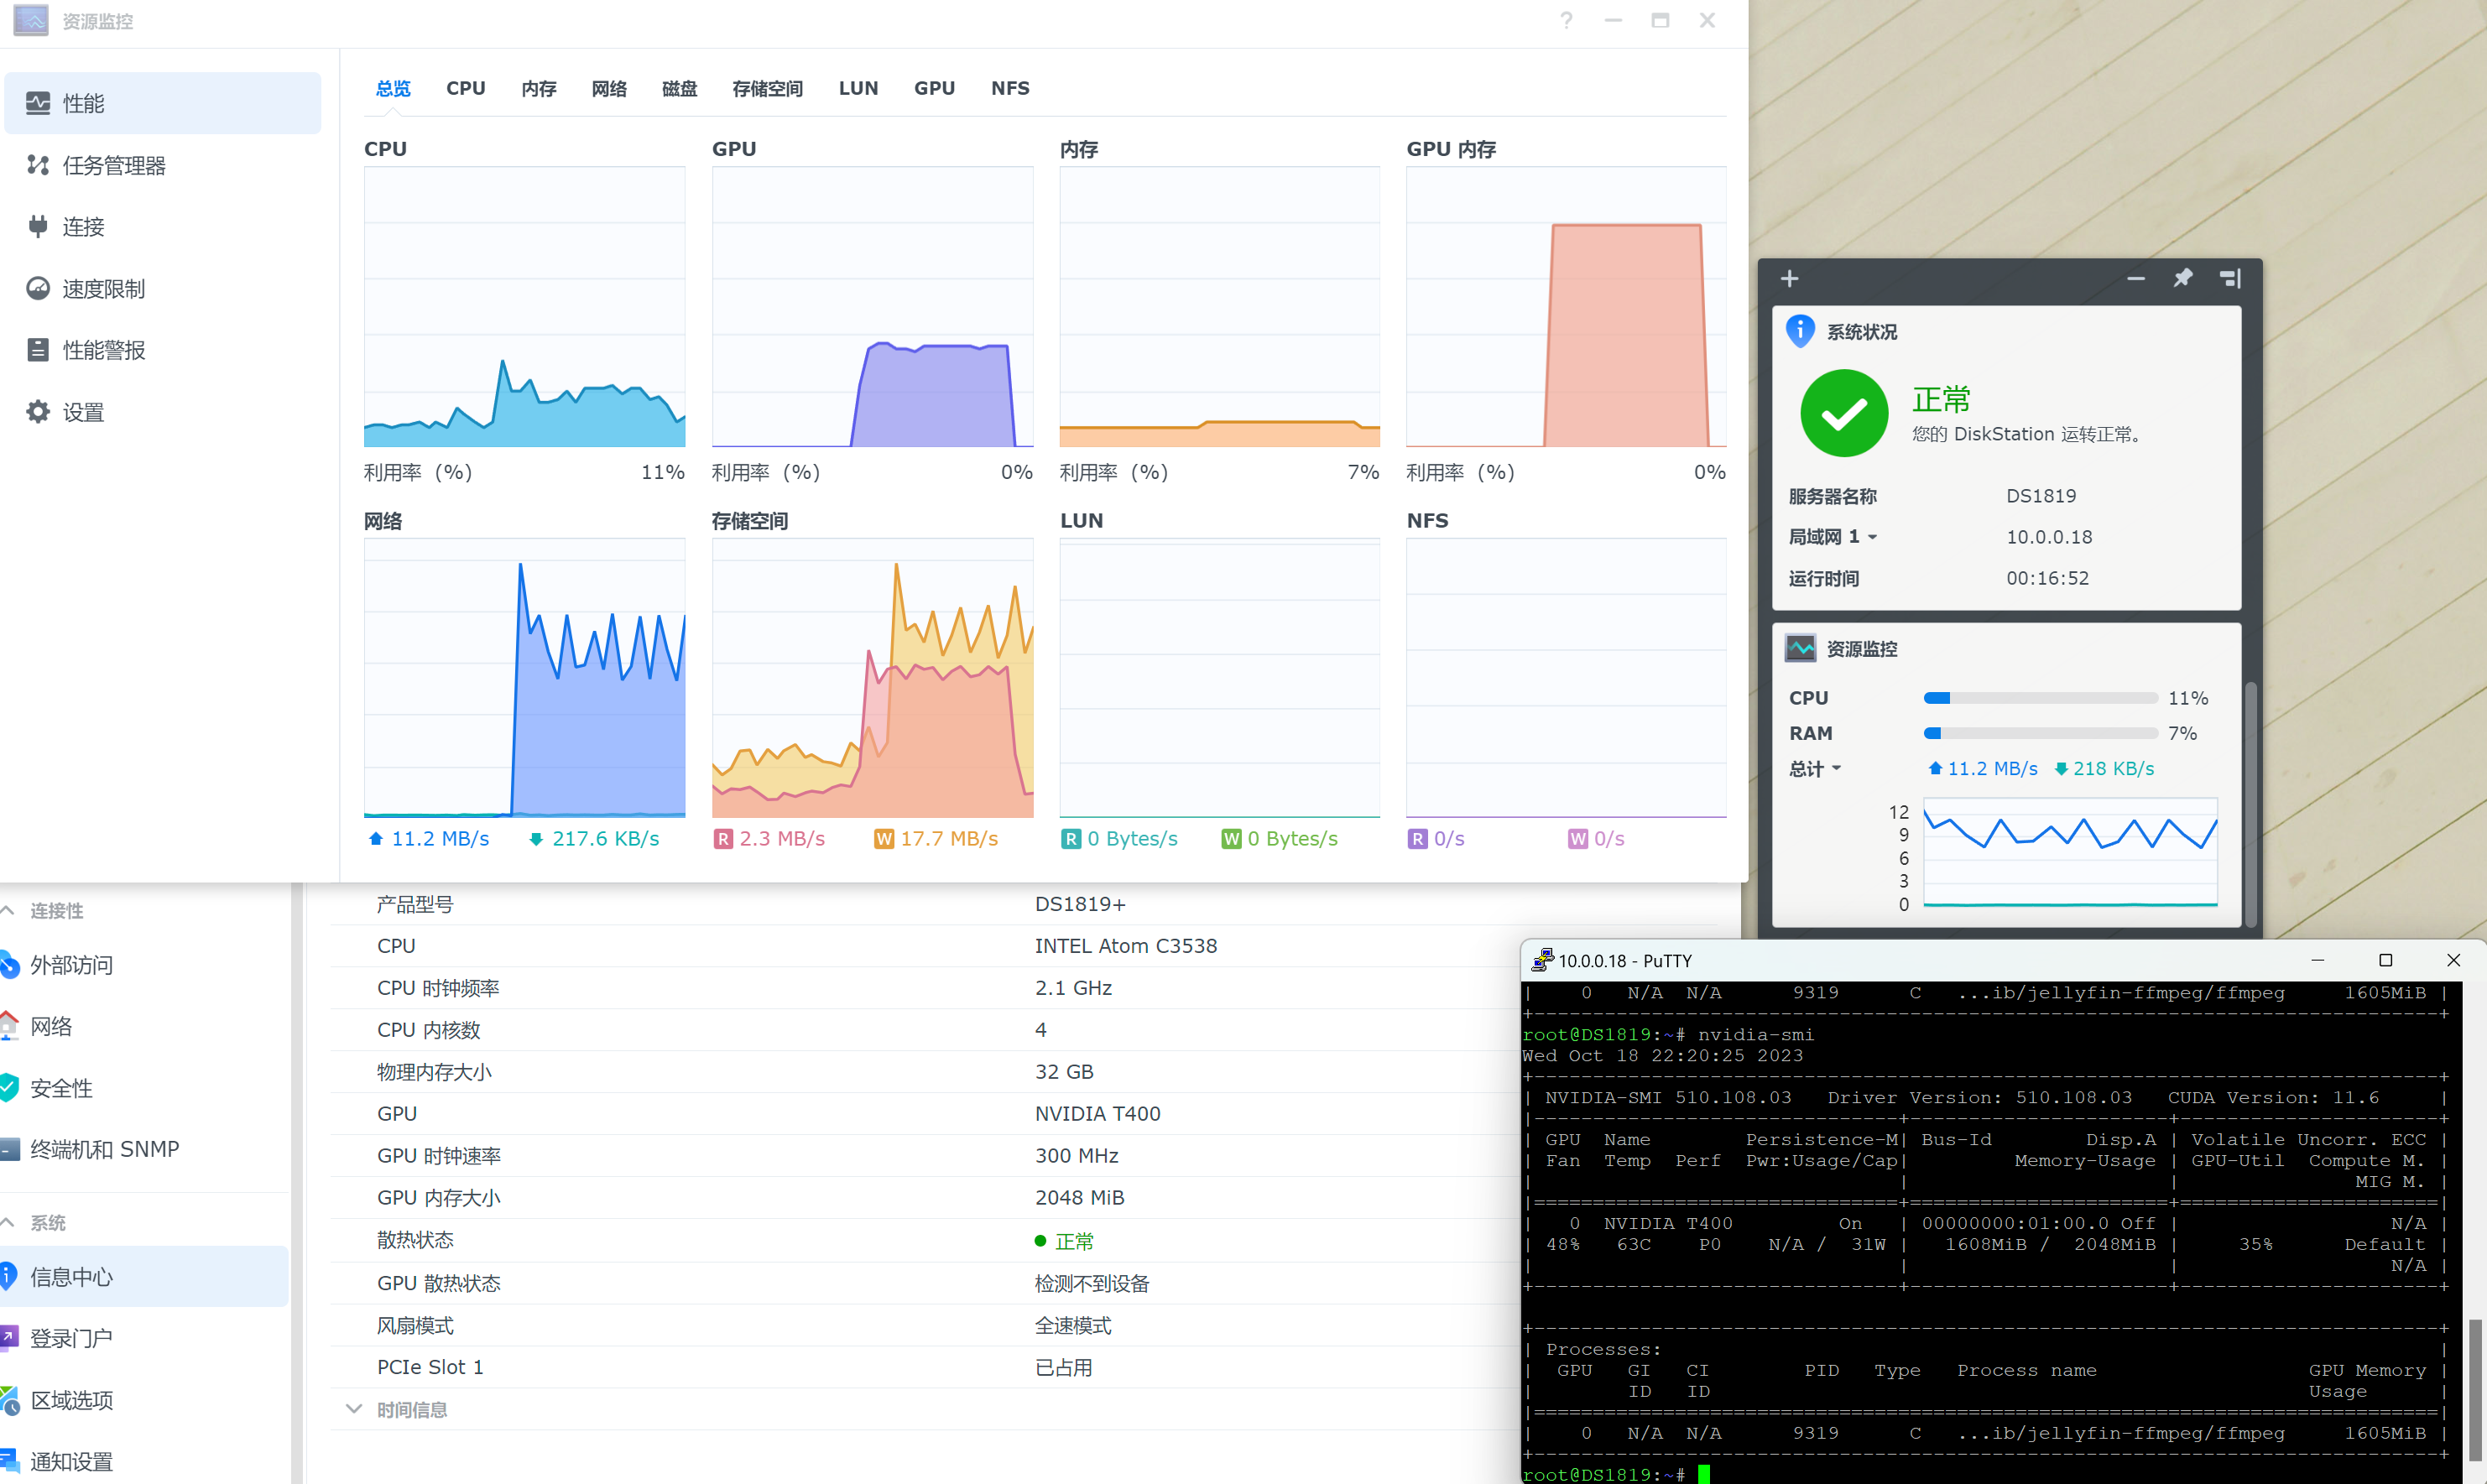Expand the 时间信息 section
This screenshot has height=1484, width=2487.
pos(353,1409)
